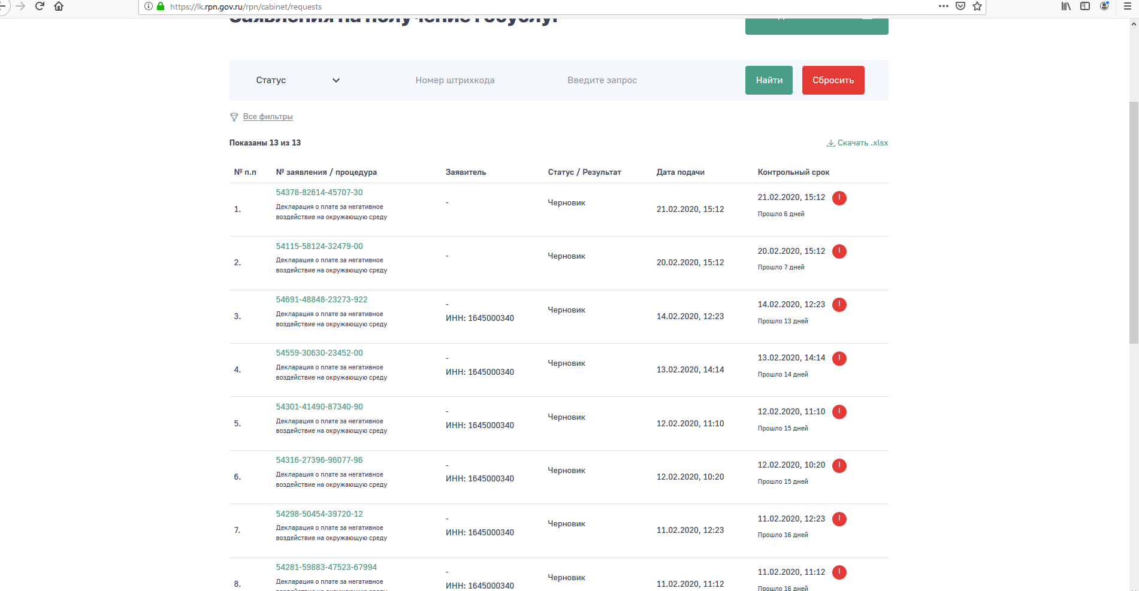Reload the page with the refresh icon
The height and width of the screenshot is (591, 1139).
pos(40,6)
